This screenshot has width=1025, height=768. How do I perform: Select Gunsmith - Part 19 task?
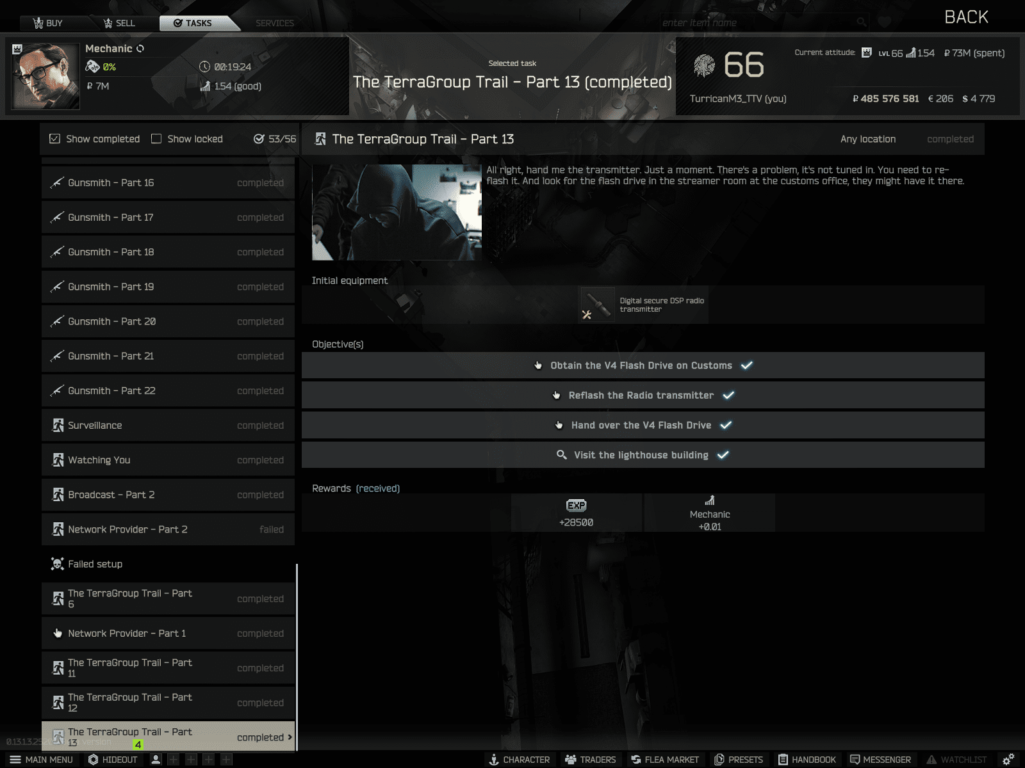[x=168, y=287]
